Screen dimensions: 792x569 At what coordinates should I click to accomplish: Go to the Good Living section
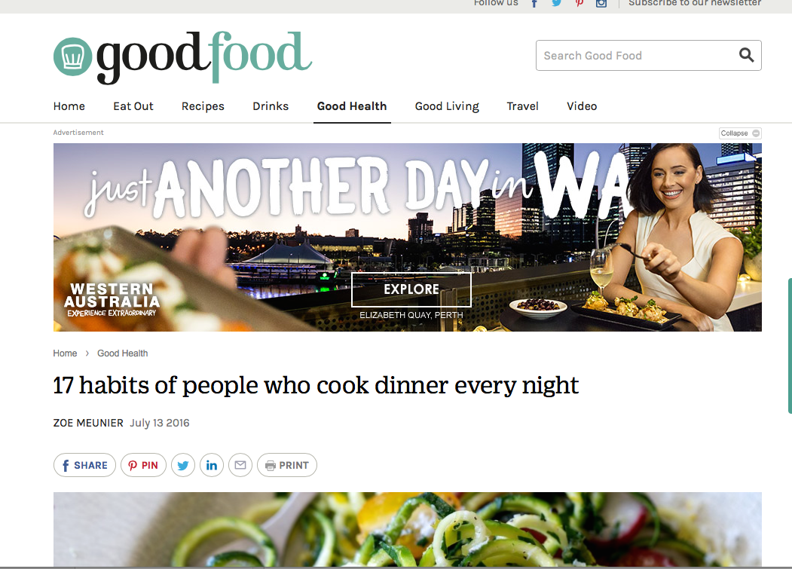(447, 106)
